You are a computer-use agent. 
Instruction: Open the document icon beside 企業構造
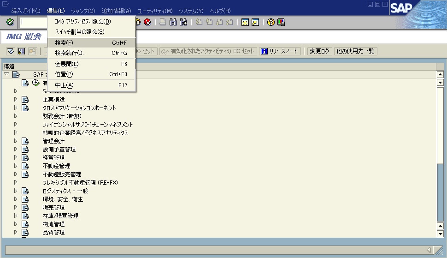click(x=25, y=100)
